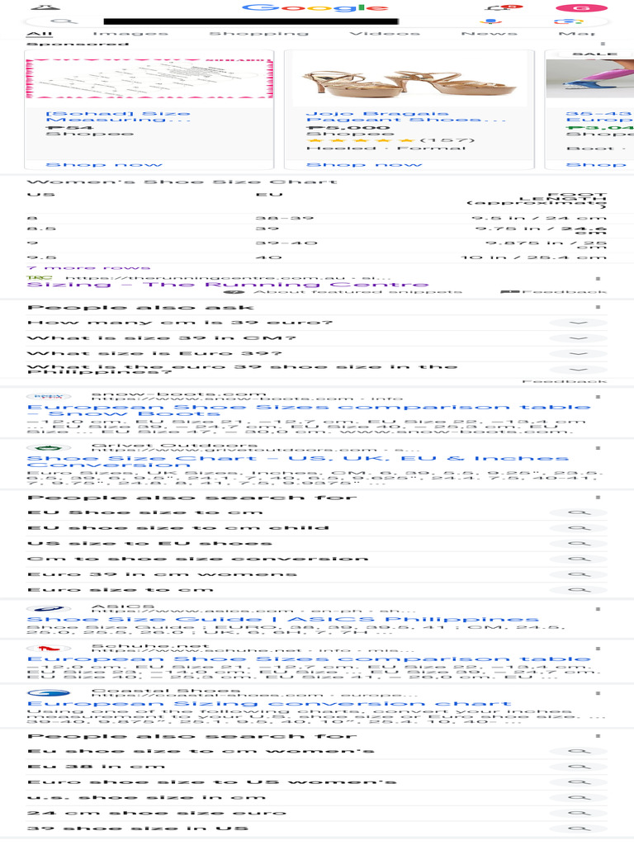Open Schadi size measuring product image
The image size is (634, 845).
point(149,78)
